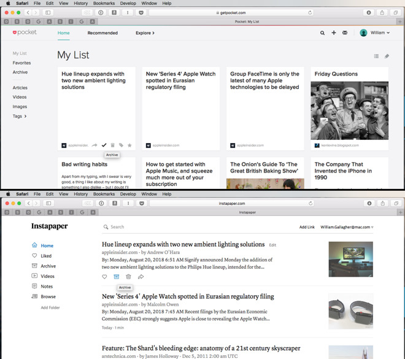Like the Hue lineup article in Instapaper
405x359 pixels.
click(104, 277)
